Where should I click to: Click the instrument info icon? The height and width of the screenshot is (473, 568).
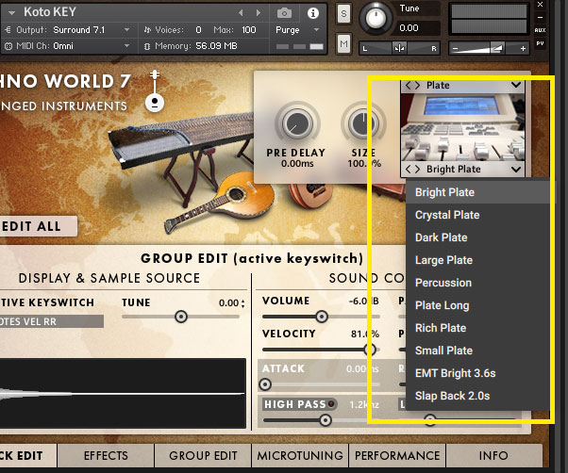313,13
